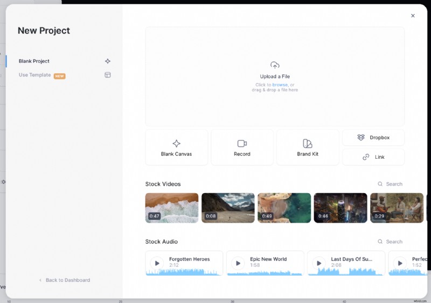The width and height of the screenshot is (431, 303).
Task: Click the Stock Videos search magnifier icon
Action: click(x=380, y=184)
